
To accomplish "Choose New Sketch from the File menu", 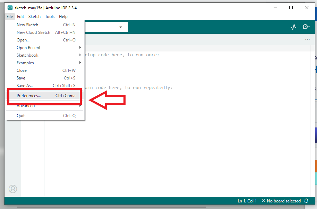I will (44, 25).
